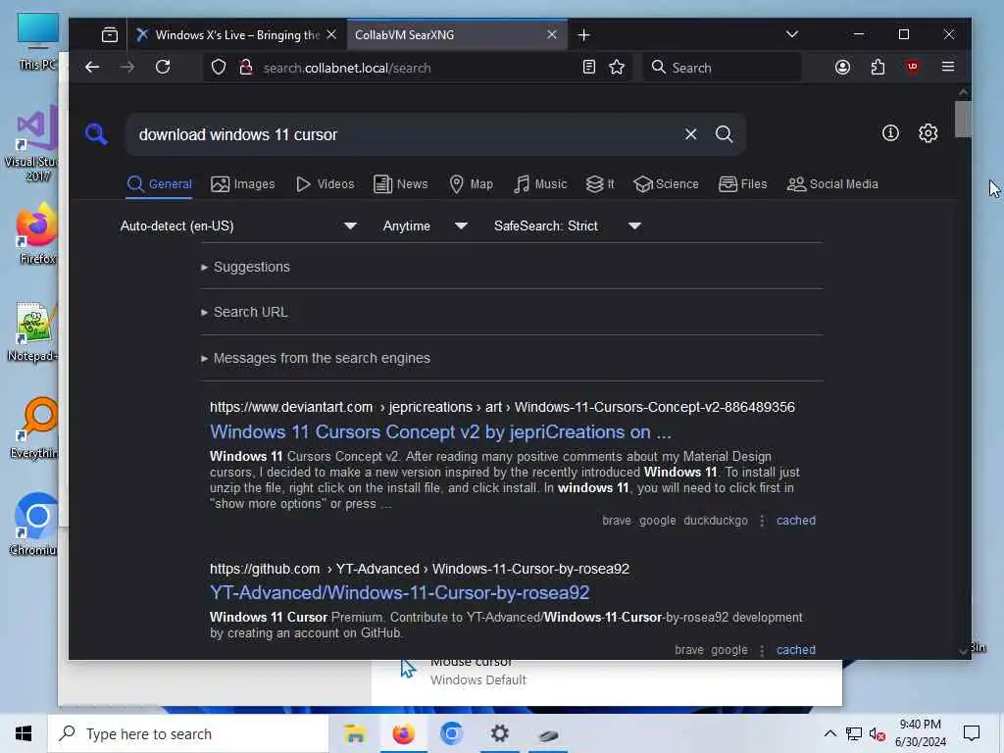This screenshot has height=753, width=1004.
Task: Click the address bar URL
Action: [x=346, y=68]
